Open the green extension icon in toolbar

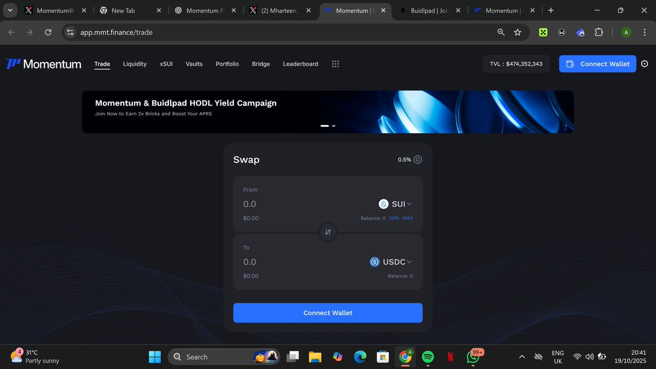tap(543, 32)
